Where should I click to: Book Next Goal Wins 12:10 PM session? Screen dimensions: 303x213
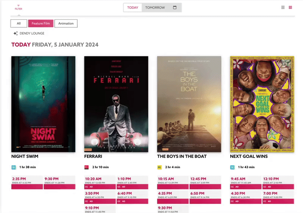(x=278, y=182)
